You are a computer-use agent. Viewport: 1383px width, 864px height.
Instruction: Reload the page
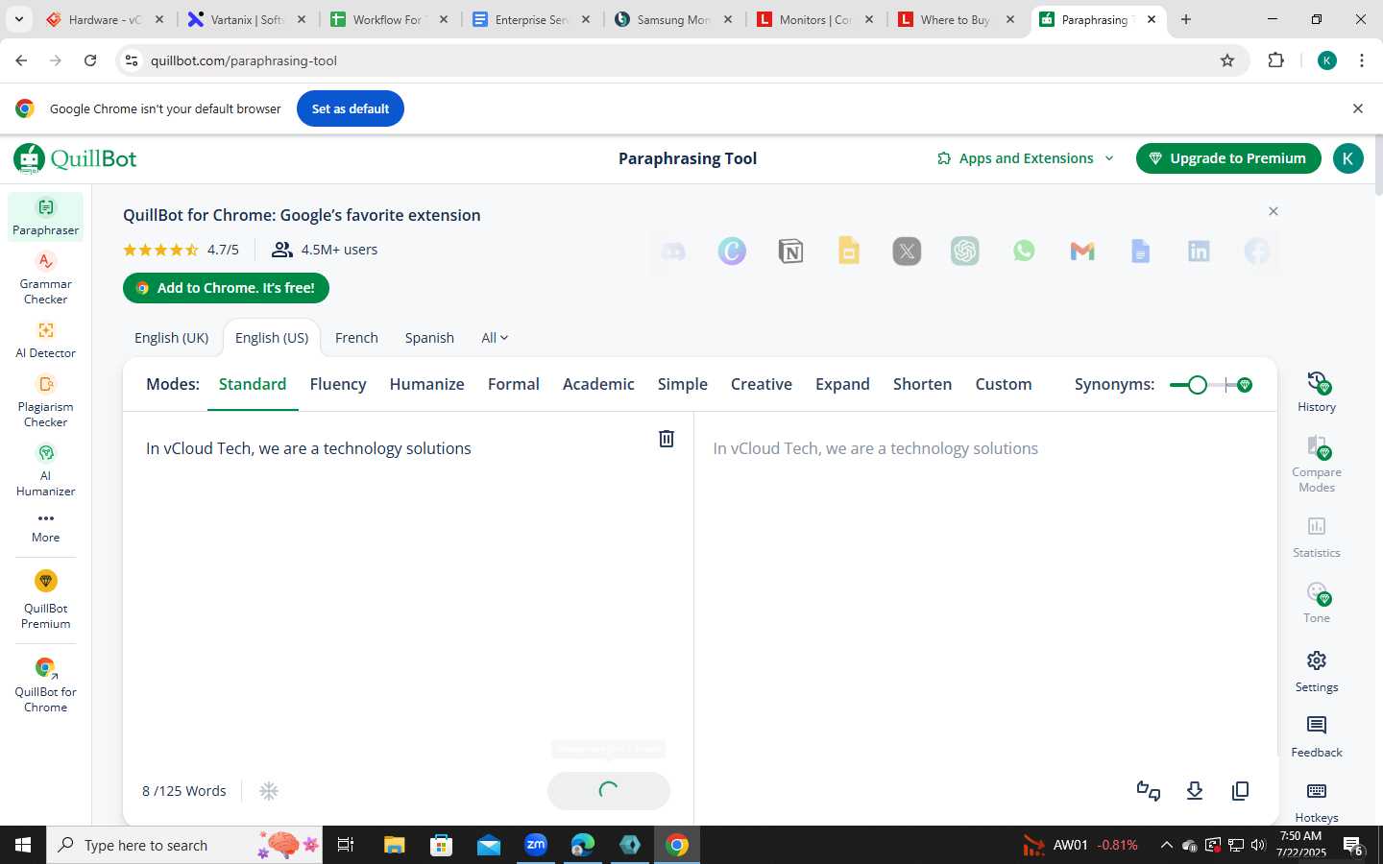pyautogui.click(x=90, y=60)
